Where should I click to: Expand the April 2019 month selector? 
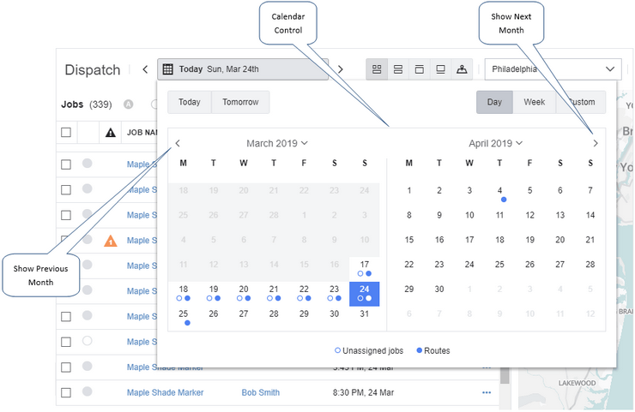(x=495, y=144)
